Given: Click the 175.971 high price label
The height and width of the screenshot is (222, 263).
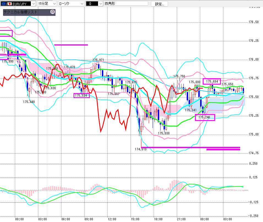Looking at the screenshot, I should click(98, 60).
